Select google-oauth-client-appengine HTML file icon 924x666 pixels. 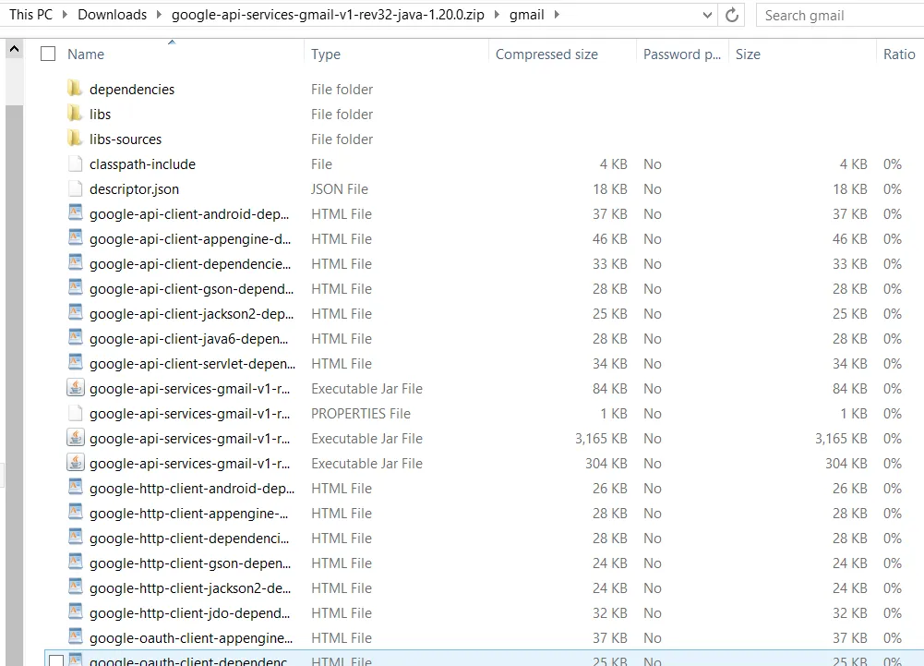point(75,637)
